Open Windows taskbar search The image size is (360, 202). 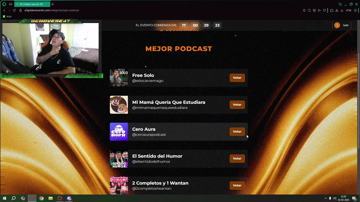click(x=13, y=198)
